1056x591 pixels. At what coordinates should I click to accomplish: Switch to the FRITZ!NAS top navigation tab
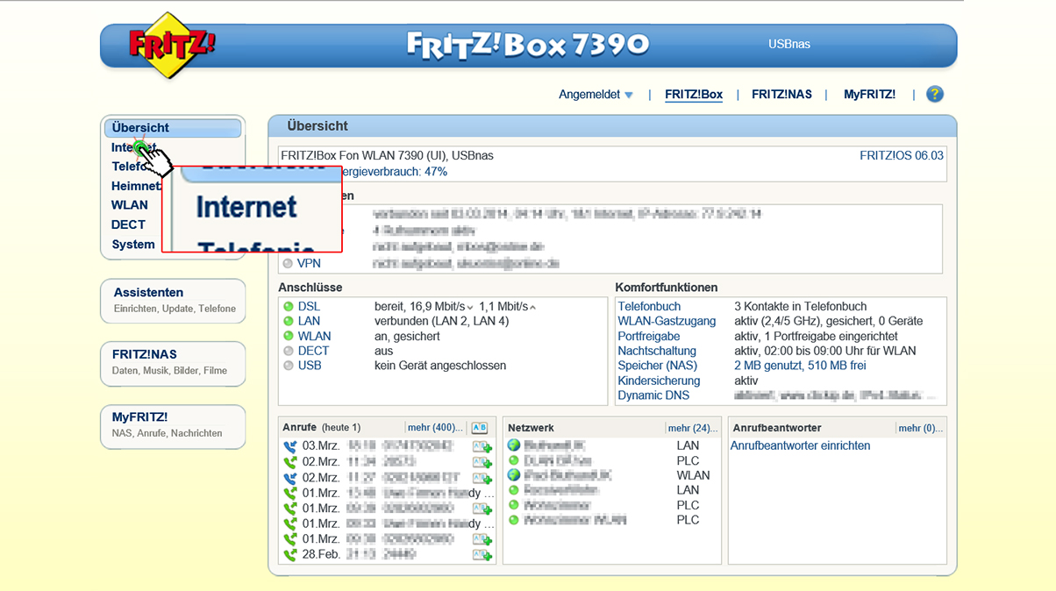781,95
